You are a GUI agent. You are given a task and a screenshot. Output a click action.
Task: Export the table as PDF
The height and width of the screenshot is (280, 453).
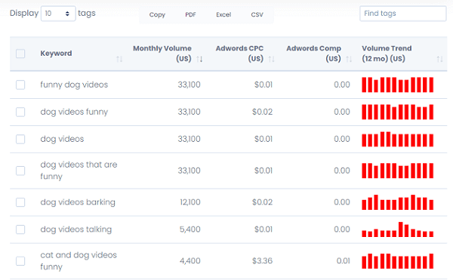[190, 15]
